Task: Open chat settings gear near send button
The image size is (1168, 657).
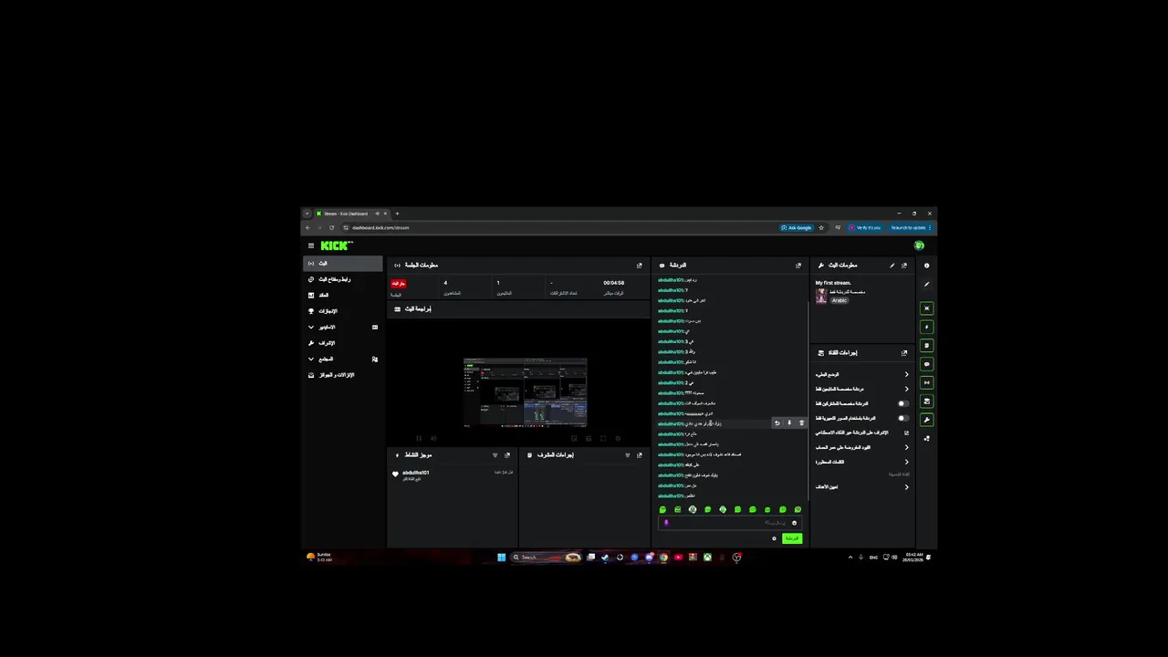Action: pos(774,538)
